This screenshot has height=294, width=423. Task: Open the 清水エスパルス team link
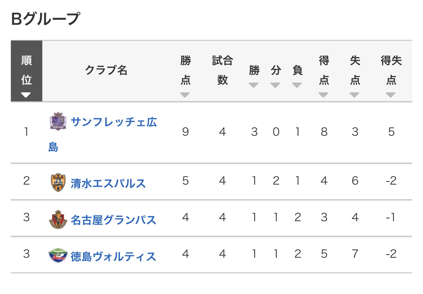pos(108,183)
